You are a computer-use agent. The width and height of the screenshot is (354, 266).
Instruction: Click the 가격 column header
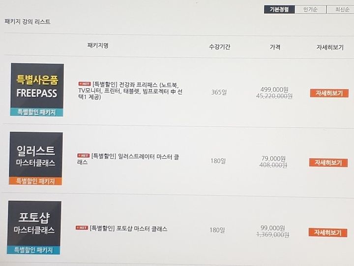[275, 47]
